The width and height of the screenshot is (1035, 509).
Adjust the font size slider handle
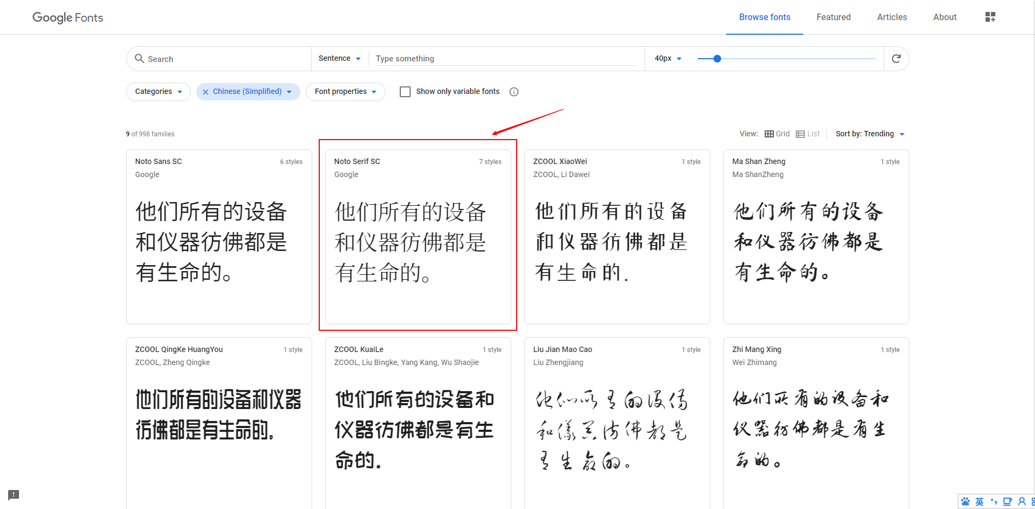pyautogui.click(x=717, y=59)
